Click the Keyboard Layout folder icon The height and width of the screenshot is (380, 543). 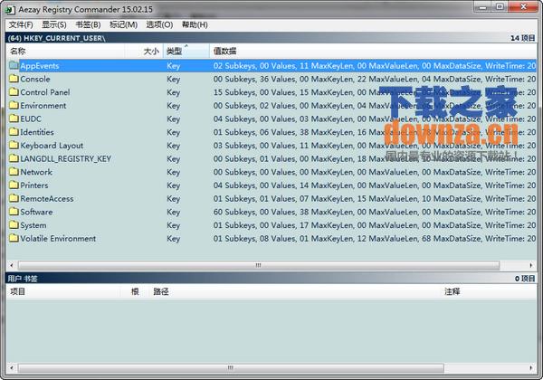tap(14, 145)
